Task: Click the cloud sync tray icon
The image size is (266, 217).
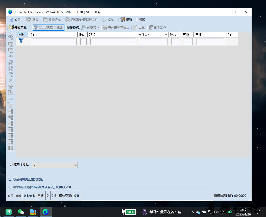Action: 198,212
